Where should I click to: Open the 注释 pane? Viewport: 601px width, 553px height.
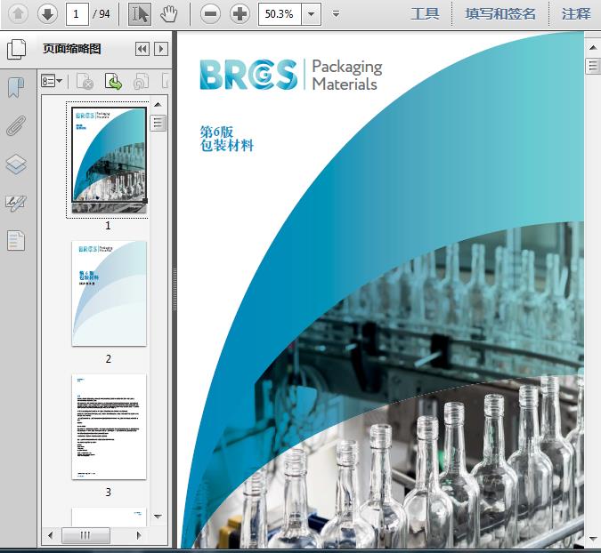(x=576, y=14)
